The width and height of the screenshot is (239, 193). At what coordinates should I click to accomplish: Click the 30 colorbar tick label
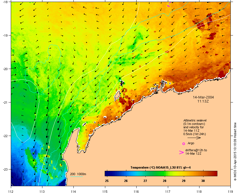point(203,181)
